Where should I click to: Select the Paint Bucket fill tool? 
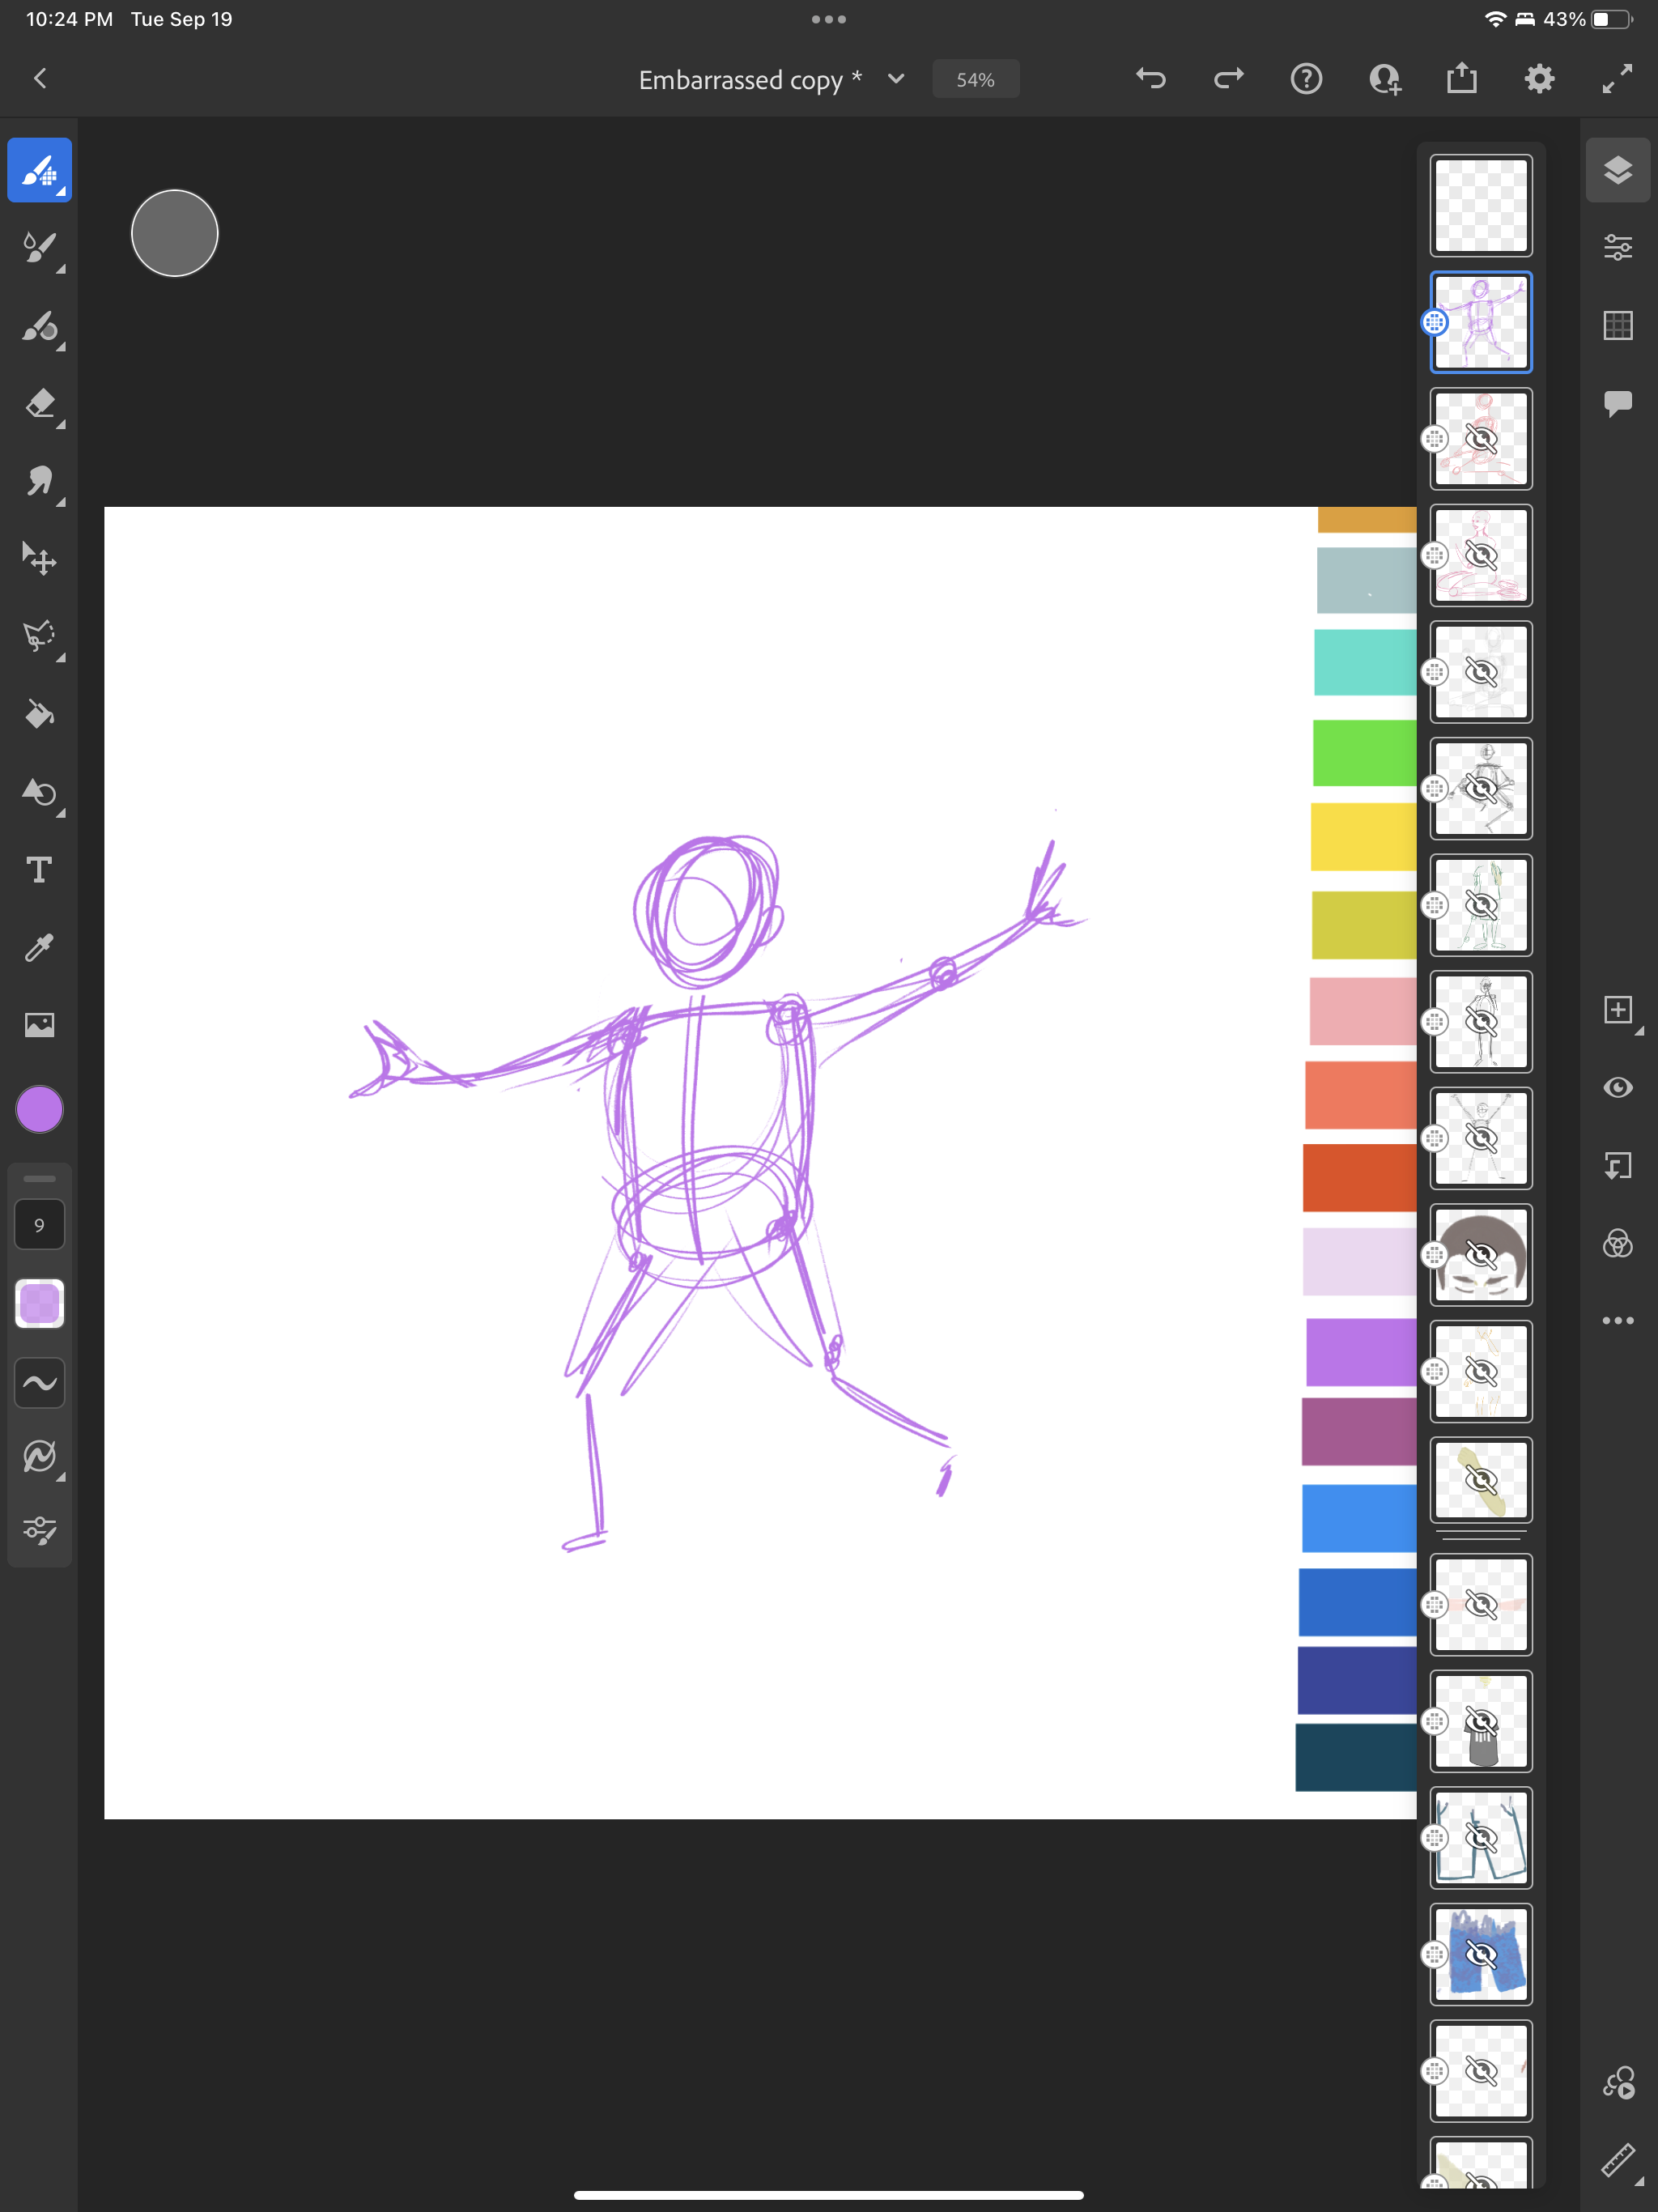[x=39, y=714]
